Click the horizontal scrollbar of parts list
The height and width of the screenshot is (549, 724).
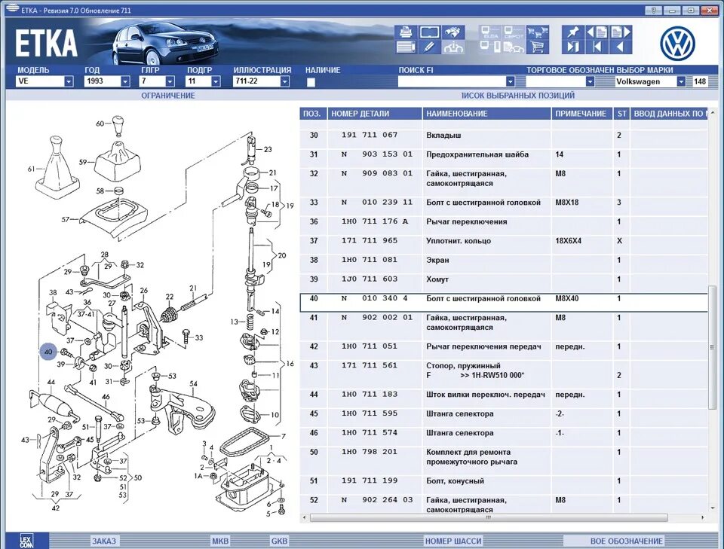pyautogui.click(x=489, y=517)
